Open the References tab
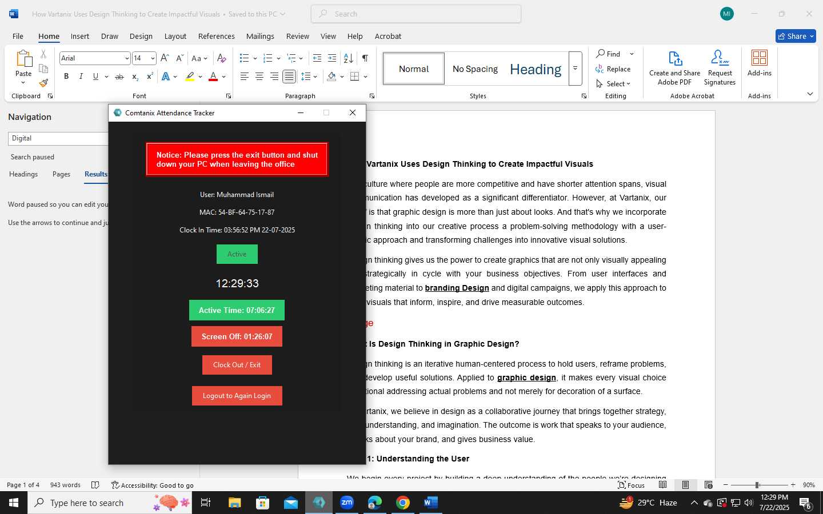Screen dimensions: 823x514 click(217, 36)
